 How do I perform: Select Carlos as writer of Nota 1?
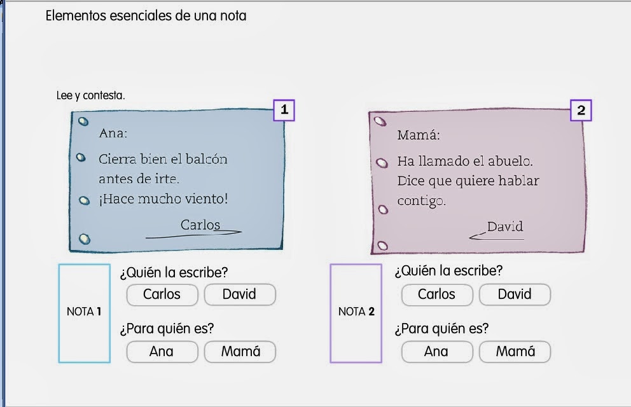pyautogui.click(x=162, y=294)
